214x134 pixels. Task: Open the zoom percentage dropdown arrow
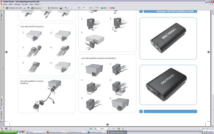point(88,8)
